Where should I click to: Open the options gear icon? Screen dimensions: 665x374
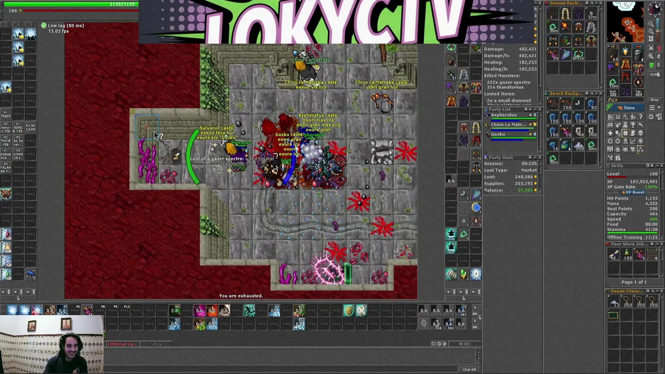(651, 116)
